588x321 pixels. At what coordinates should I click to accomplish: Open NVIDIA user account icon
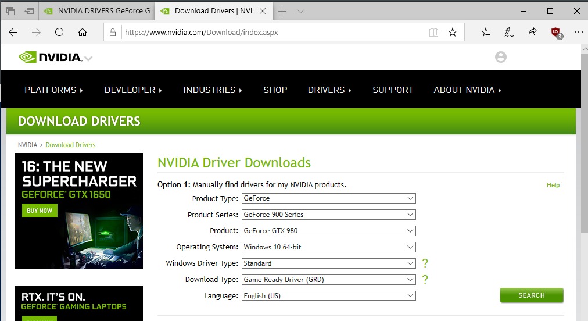[500, 57]
